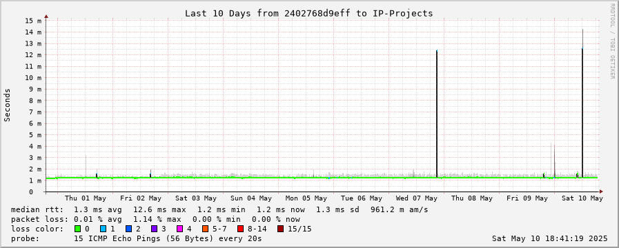Click the vertical Seconds axis label
This screenshot has width=619, height=248.
coord(8,105)
